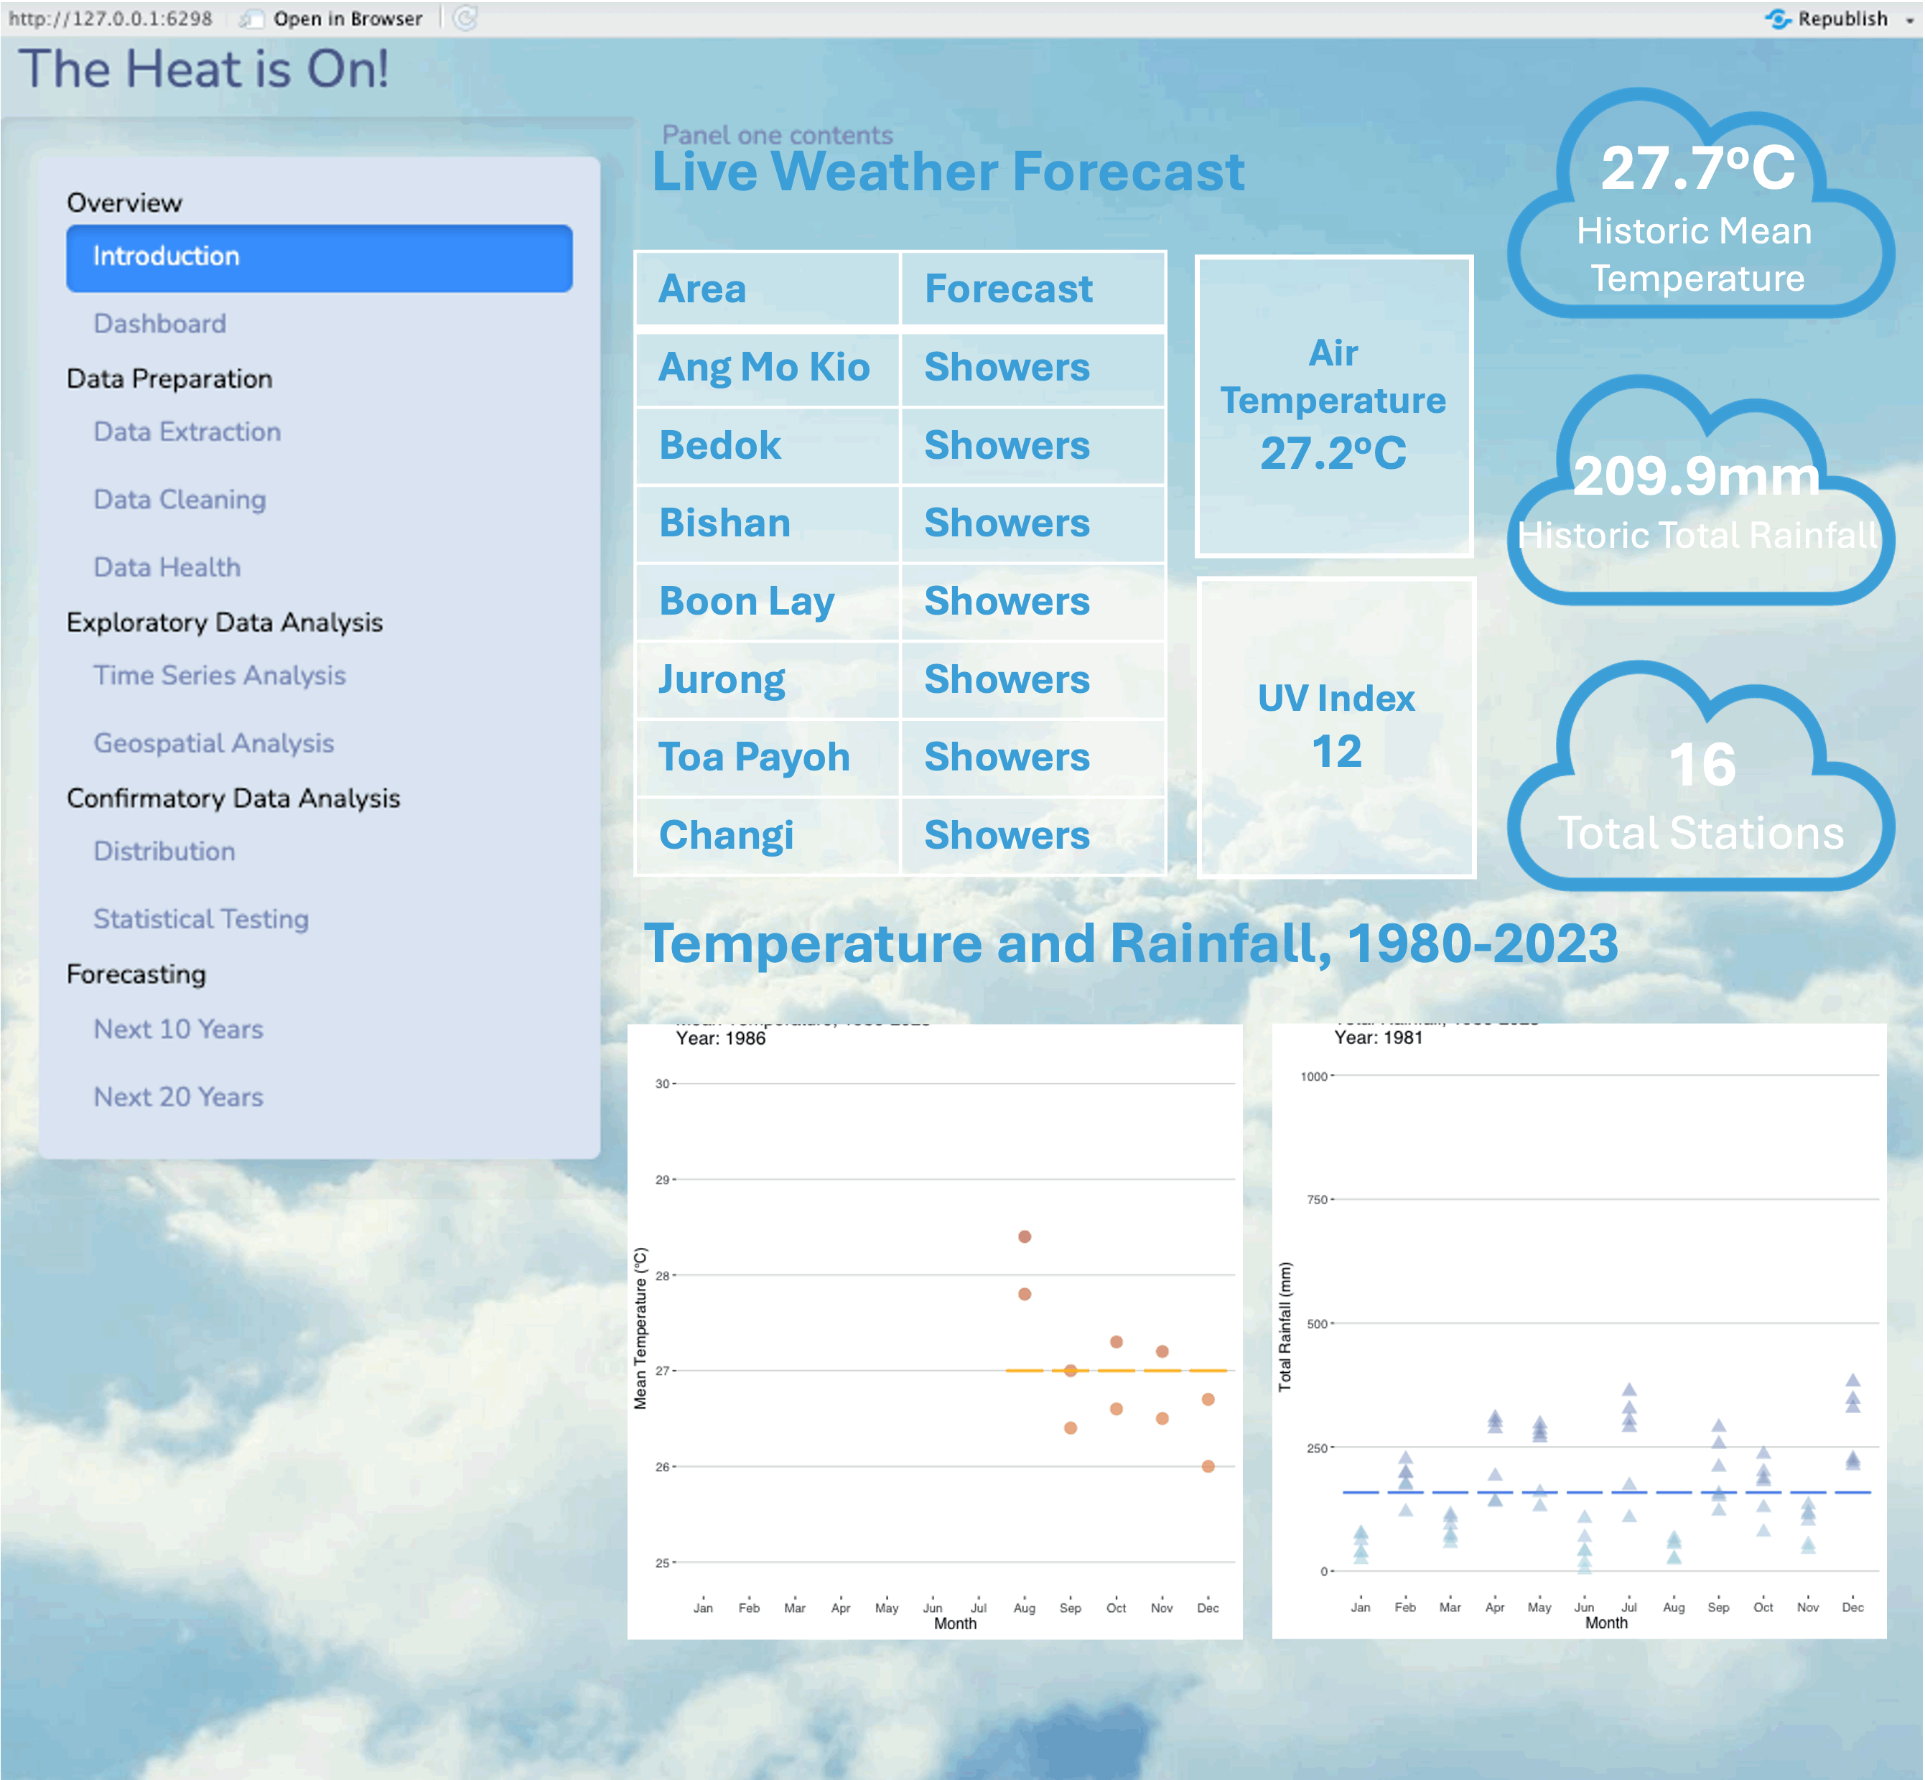
Task: Click the Open in Browser icon
Action: click(252, 18)
